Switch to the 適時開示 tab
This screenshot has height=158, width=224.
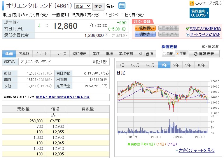79,54
